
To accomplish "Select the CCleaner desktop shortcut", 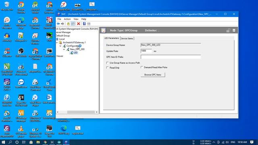I will (x=7, y=53).
